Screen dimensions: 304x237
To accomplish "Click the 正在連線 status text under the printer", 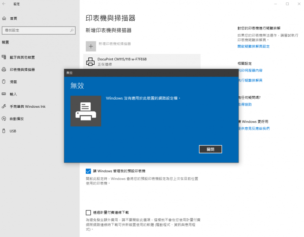I will point(105,64).
